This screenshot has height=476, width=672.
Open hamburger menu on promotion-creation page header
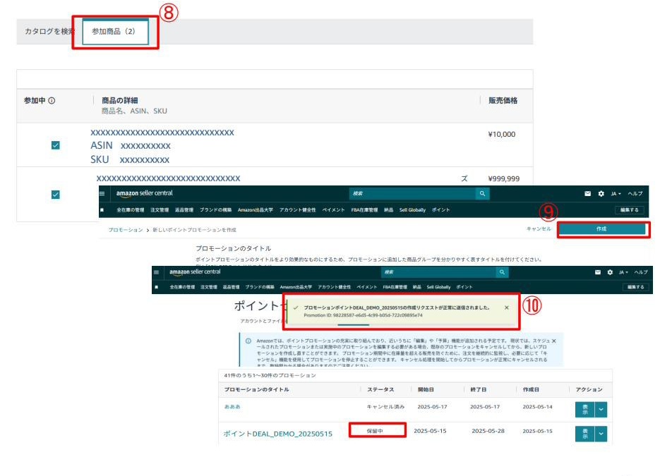102,193
